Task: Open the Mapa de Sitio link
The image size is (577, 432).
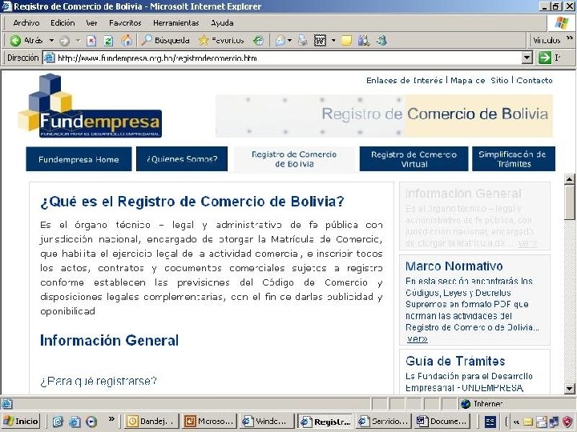Action: 479,81
